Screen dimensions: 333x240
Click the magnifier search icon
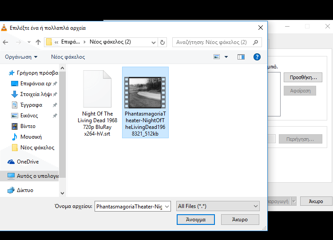[256, 42]
